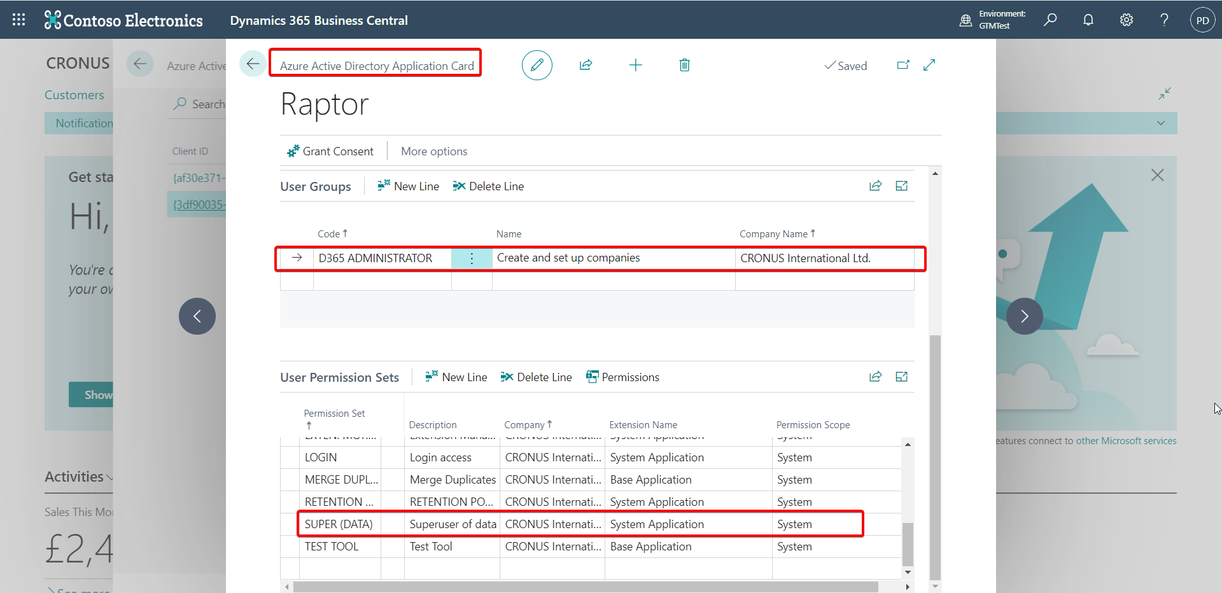Click the back arrow on application card
Image resolution: width=1222 pixels, height=593 pixels.
(253, 64)
